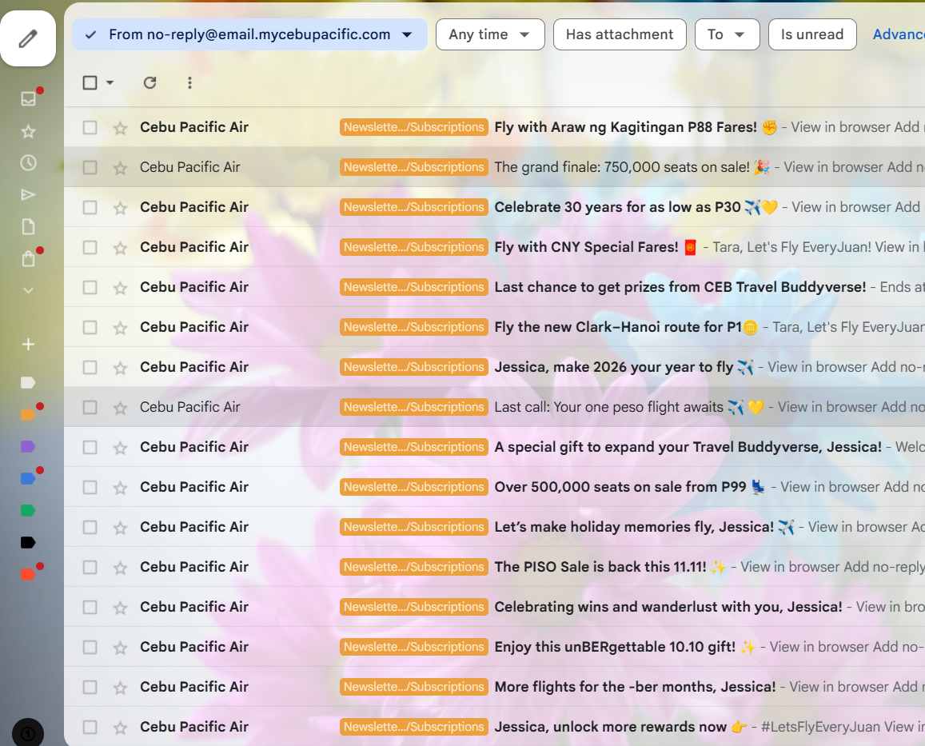Click Newsletters/Subscriptions label on Clark–Hanoi email

pos(413,327)
